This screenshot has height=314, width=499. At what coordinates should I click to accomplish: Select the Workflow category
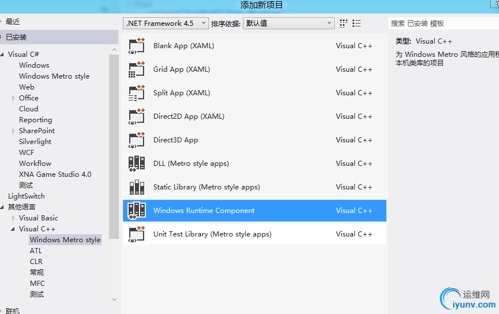[35, 164]
